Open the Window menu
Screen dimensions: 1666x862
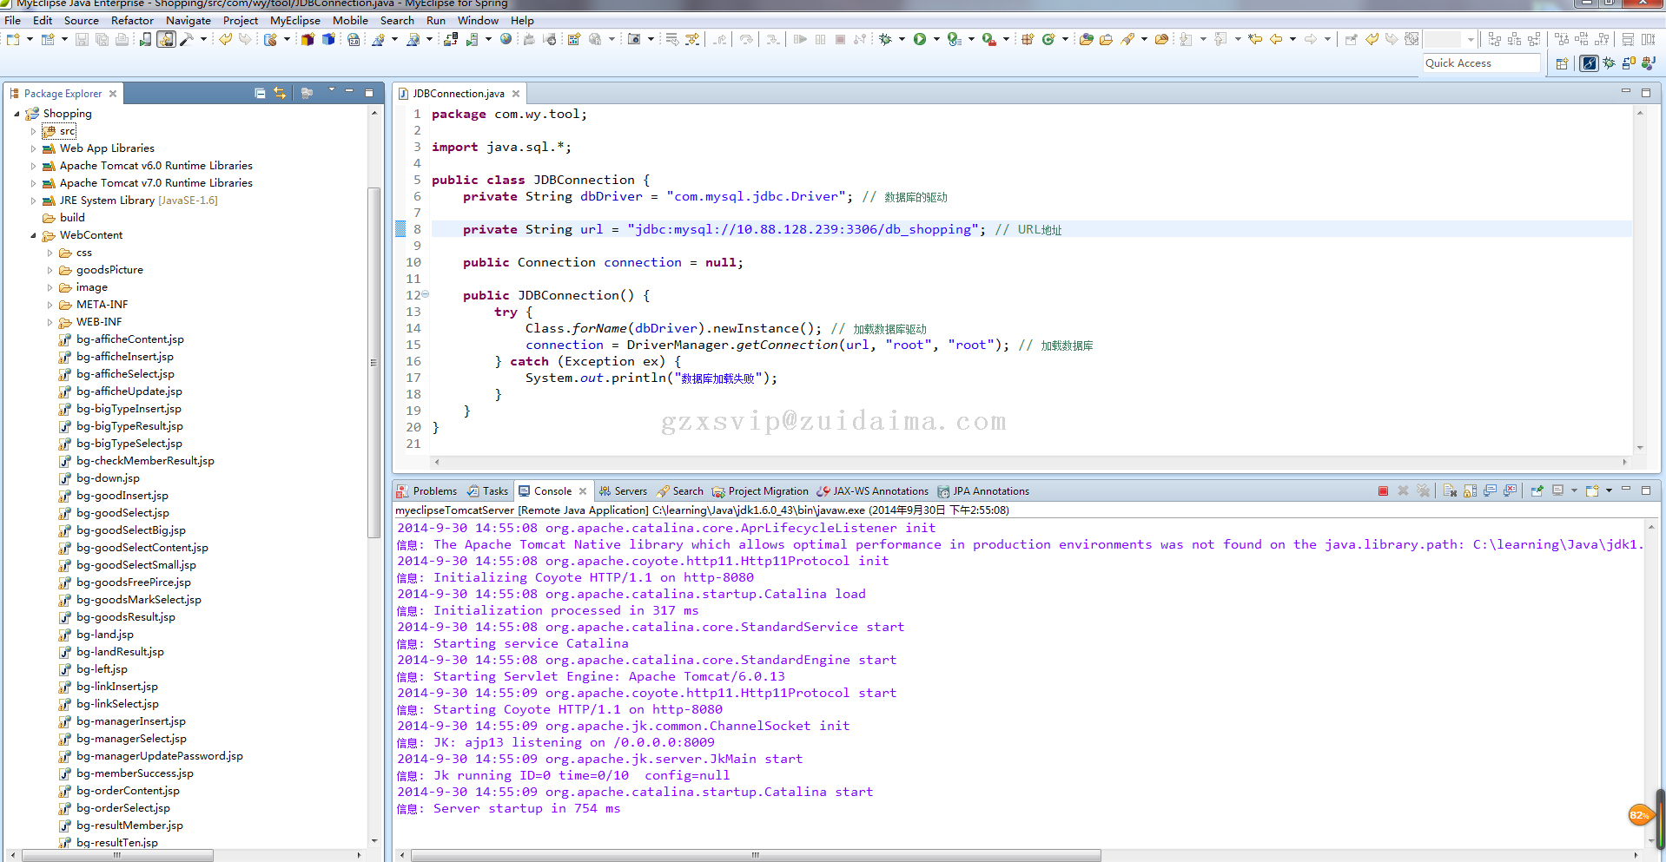tap(478, 20)
